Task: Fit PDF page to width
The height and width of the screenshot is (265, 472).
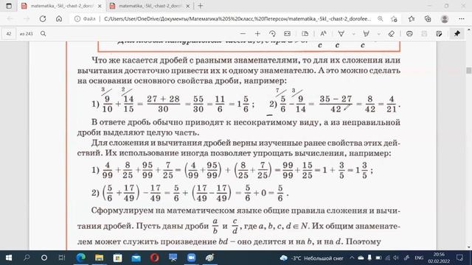Action: pyautogui.click(x=287, y=34)
